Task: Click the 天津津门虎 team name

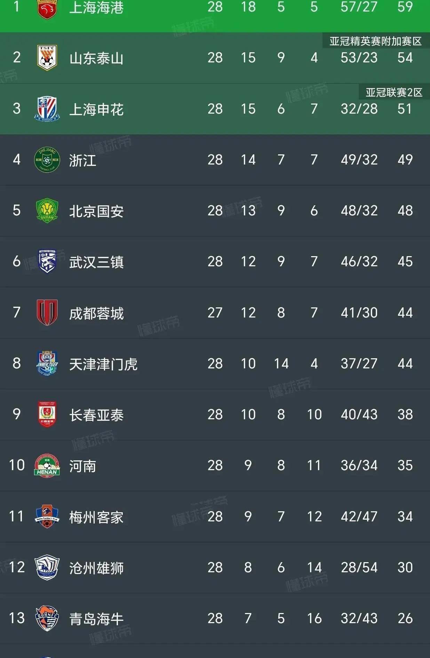Action: click(103, 364)
